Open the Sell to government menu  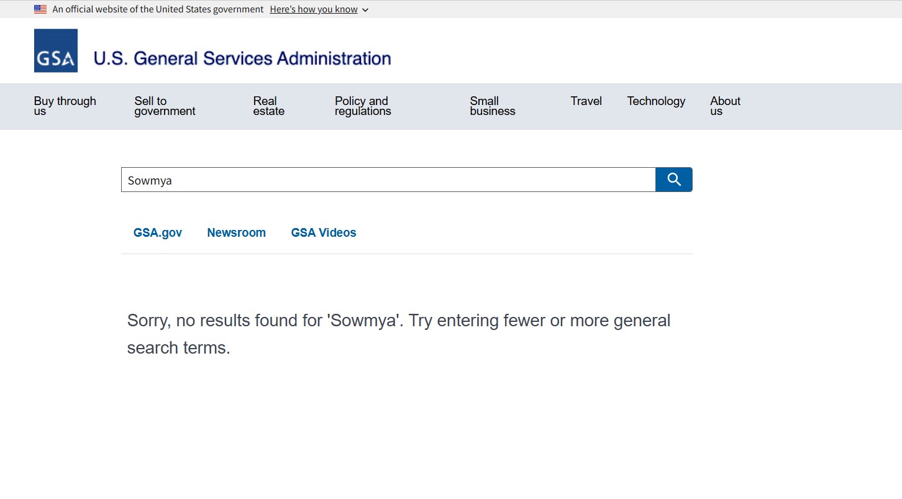[x=165, y=106]
